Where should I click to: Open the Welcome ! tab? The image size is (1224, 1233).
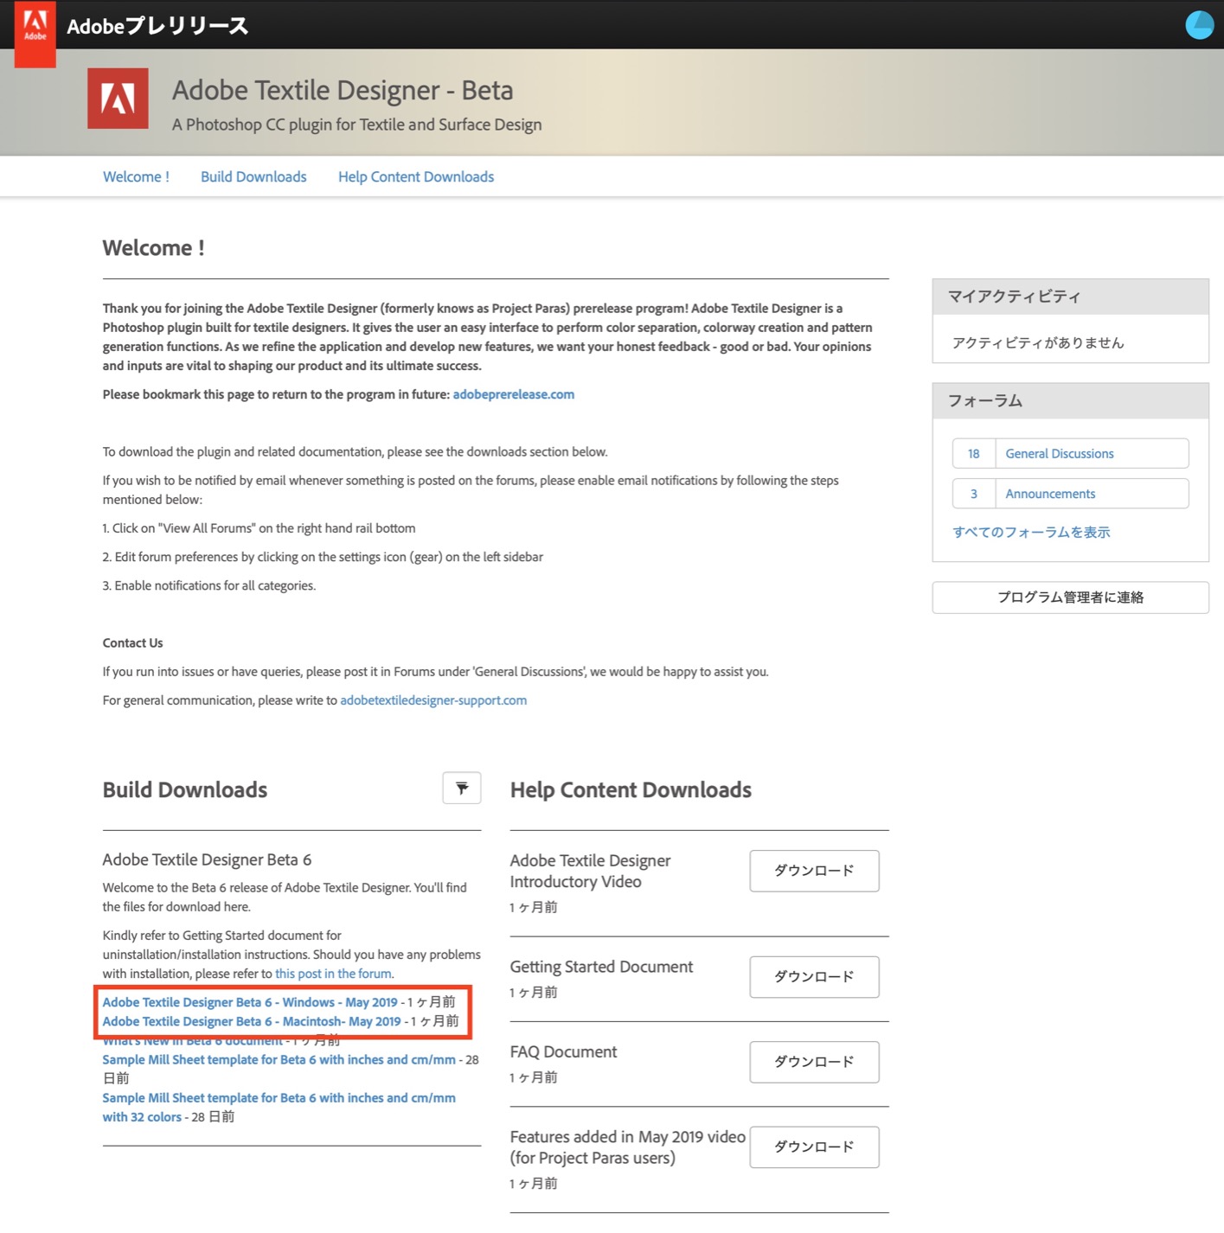tap(136, 176)
